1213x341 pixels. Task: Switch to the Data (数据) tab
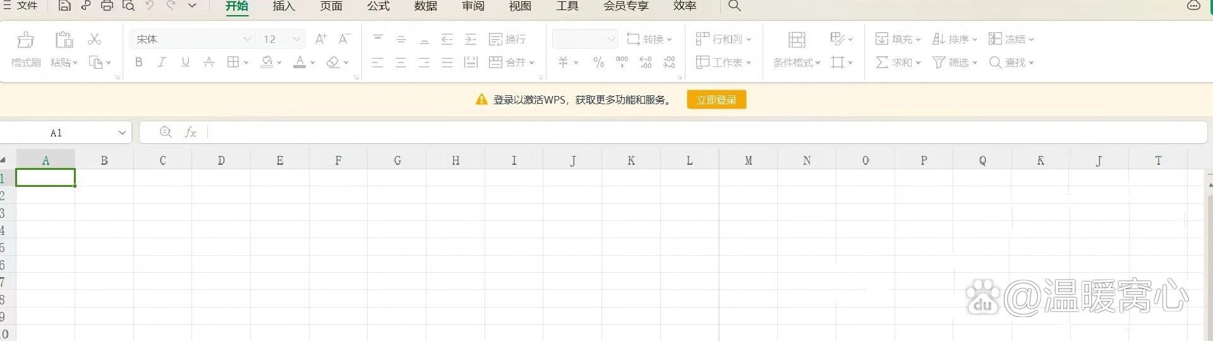[x=426, y=6]
